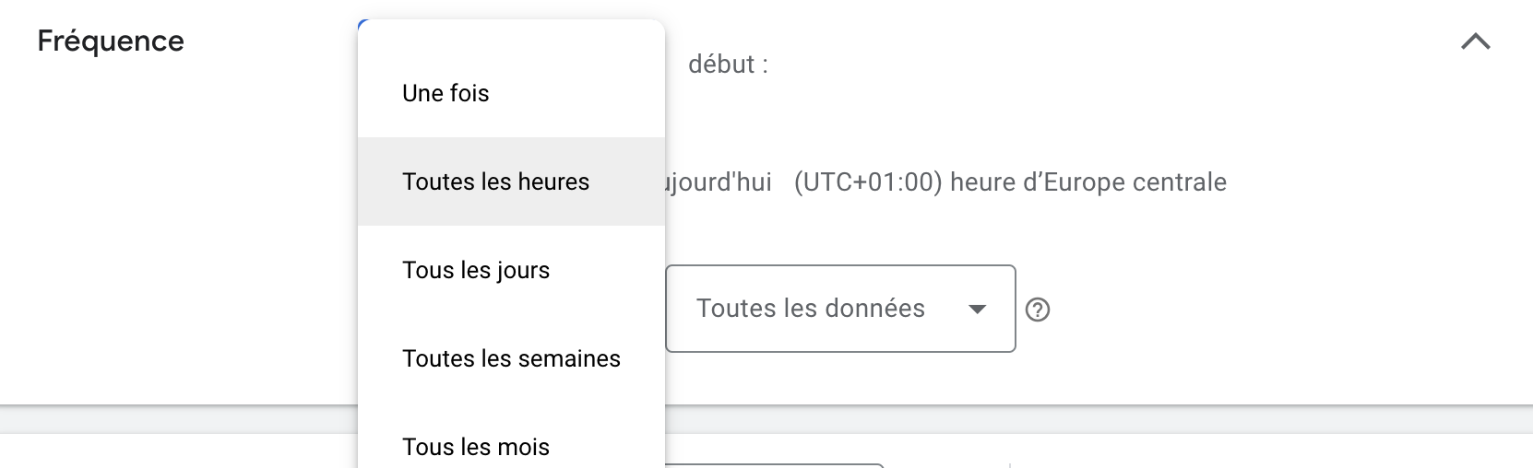The image size is (1533, 468).
Task: Click the arrow in Toutes les données
Action: coord(977,310)
